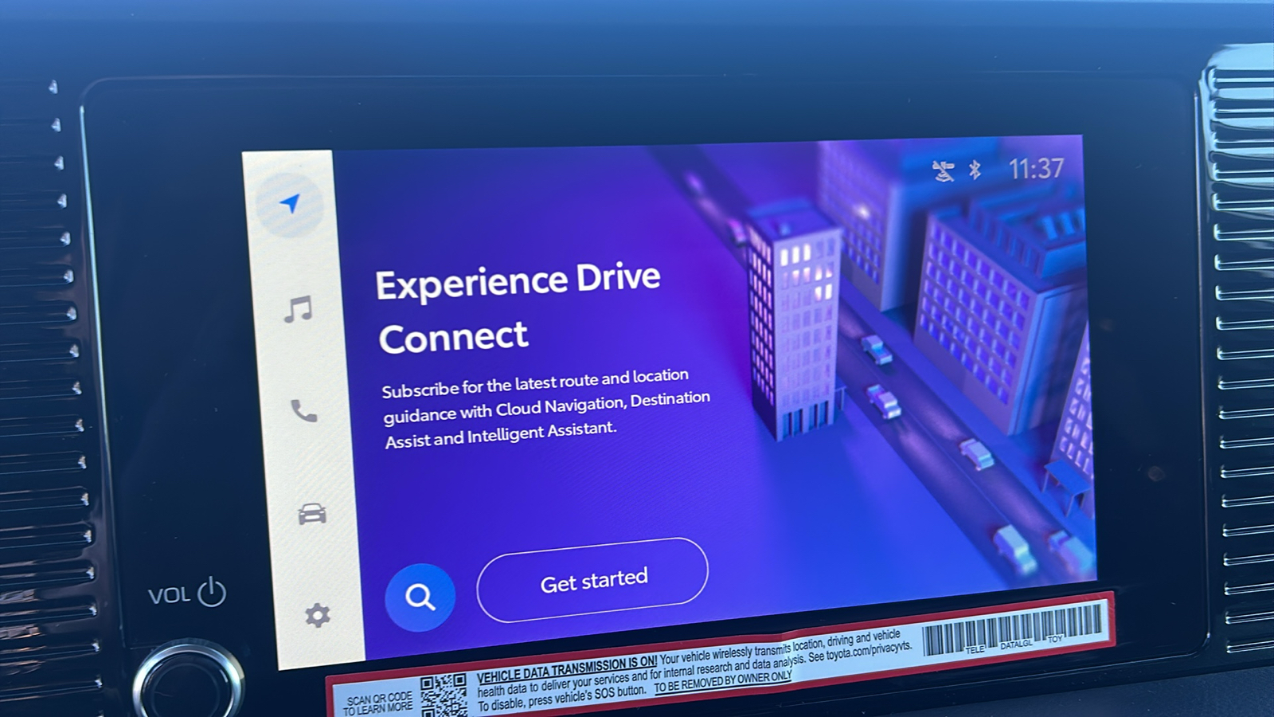
Task: Click the Vehicle Data Transmission Is On notice
Action: (566, 669)
